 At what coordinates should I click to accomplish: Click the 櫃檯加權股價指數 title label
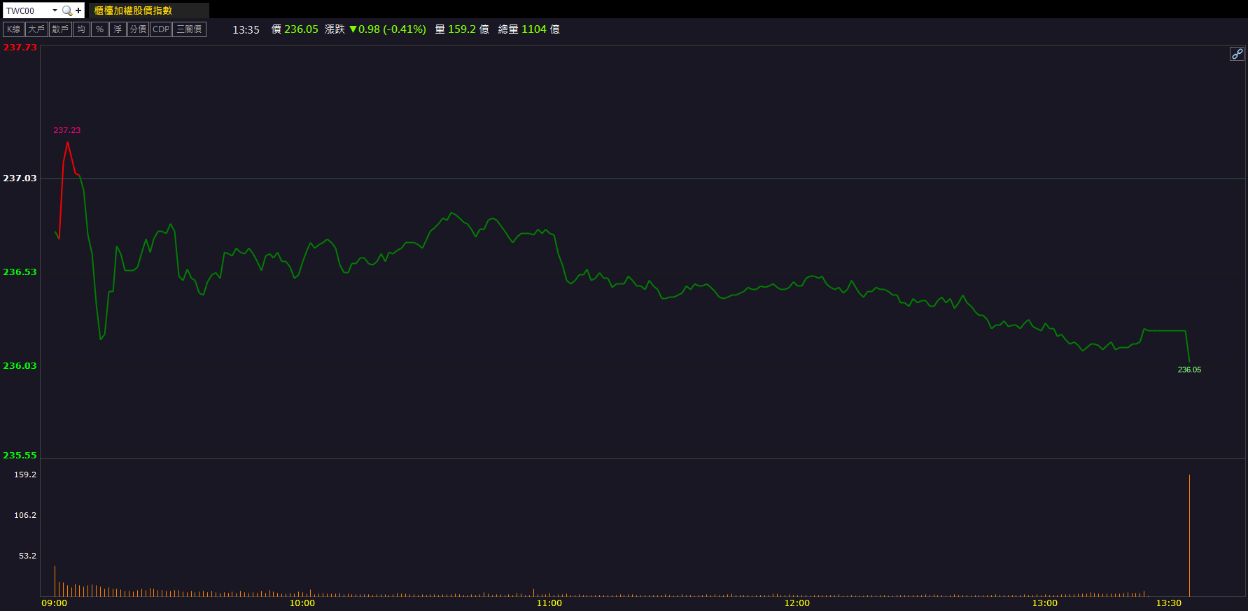[x=133, y=10]
